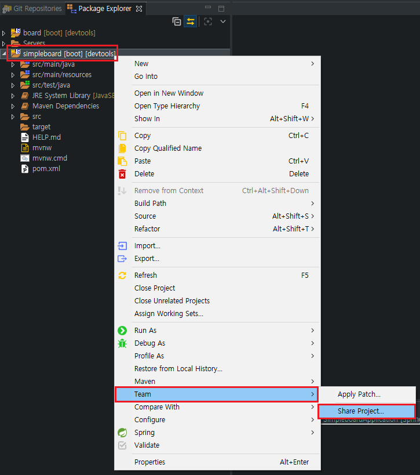The height and width of the screenshot is (475, 420).
Task: Click the src/test/java folder icon
Action: pos(25,85)
